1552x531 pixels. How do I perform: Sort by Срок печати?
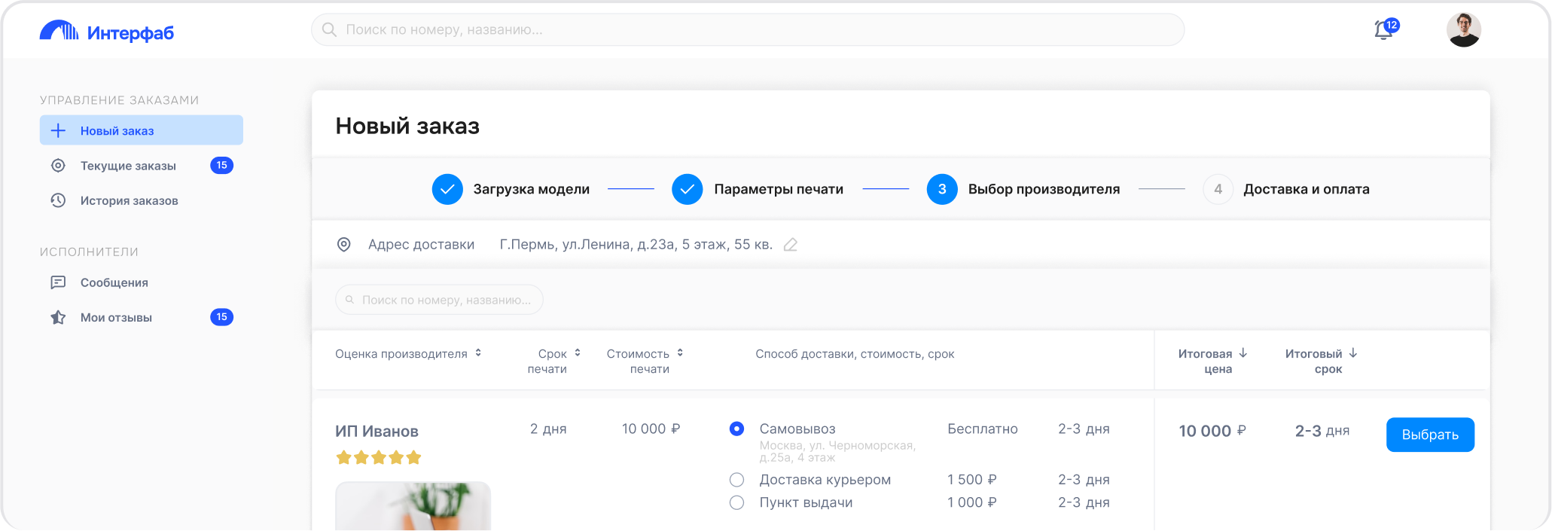[x=578, y=352]
